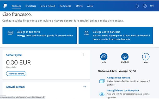
Task: Select Invia e richiedi menu
Action: pyautogui.click(x=48, y=6)
